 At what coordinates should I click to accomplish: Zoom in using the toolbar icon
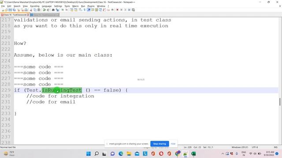[62, 10]
